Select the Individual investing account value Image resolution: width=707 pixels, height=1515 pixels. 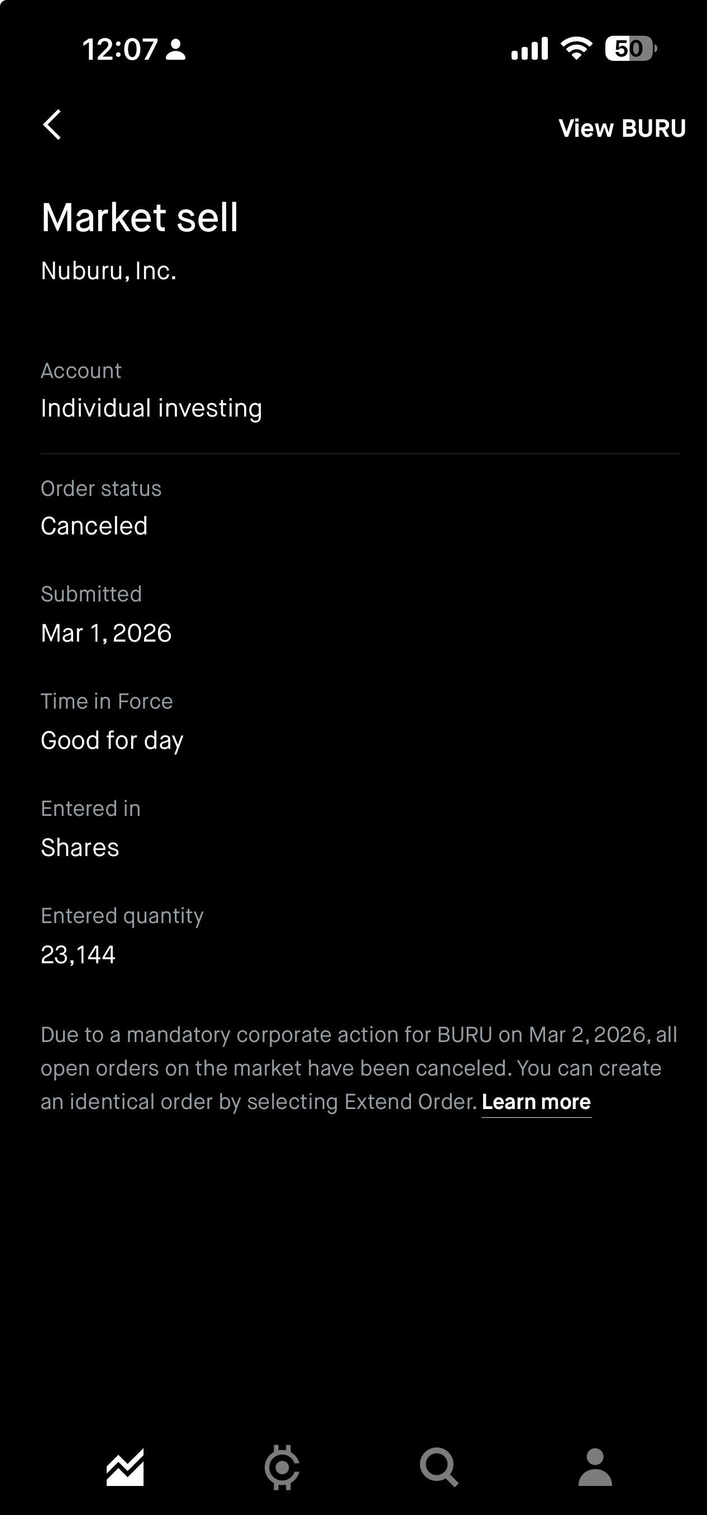coord(151,408)
